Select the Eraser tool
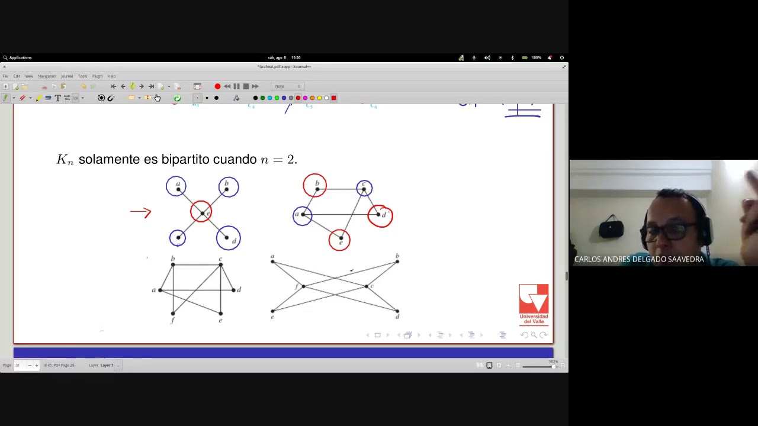 (x=23, y=98)
